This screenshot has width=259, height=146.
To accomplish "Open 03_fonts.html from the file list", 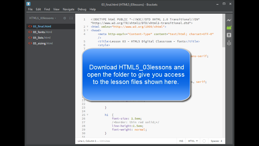I will coord(42,32).
